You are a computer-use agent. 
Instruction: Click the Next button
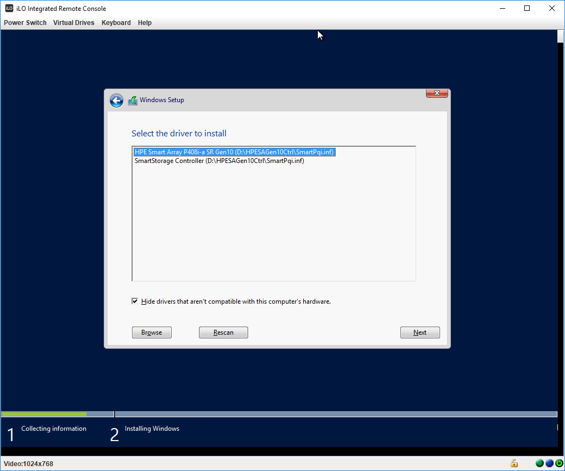pos(420,332)
